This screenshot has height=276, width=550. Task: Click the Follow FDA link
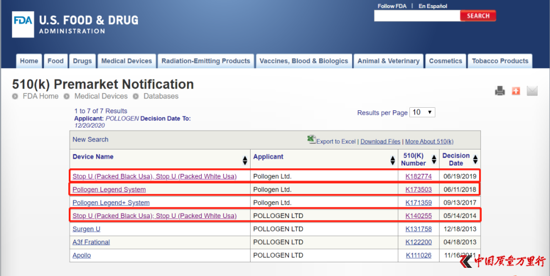[392, 6]
